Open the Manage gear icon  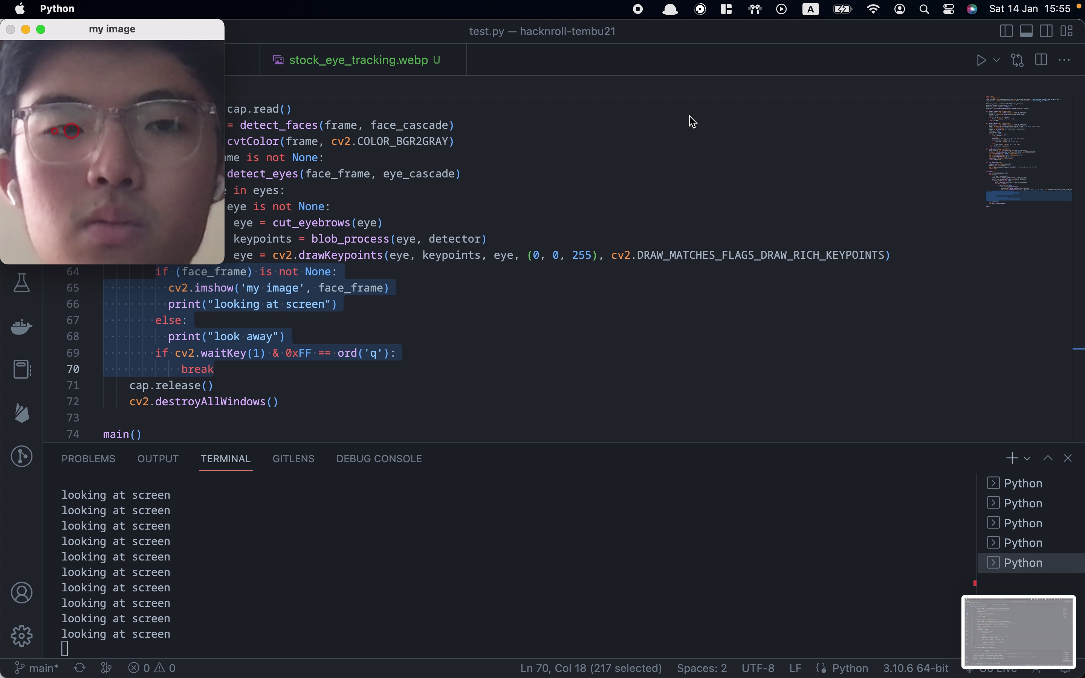coord(21,636)
